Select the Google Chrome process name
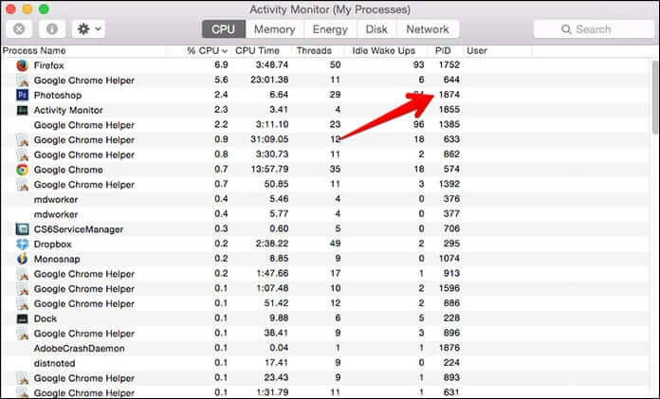This screenshot has width=660, height=399. [68, 170]
